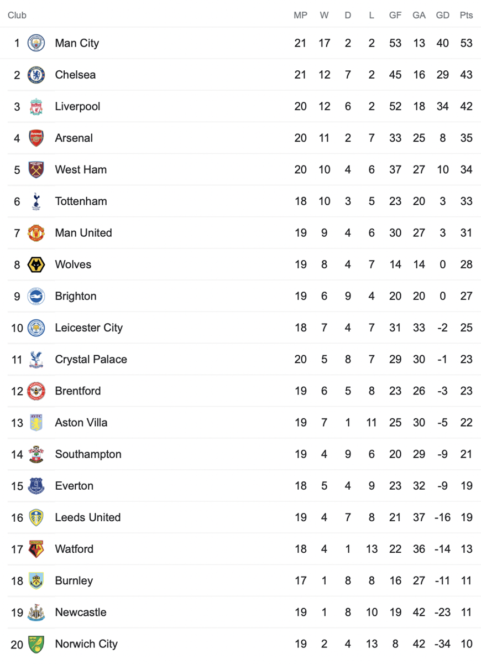Click the Norwich City club crest
The height and width of the screenshot is (664, 481).
click(x=36, y=644)
